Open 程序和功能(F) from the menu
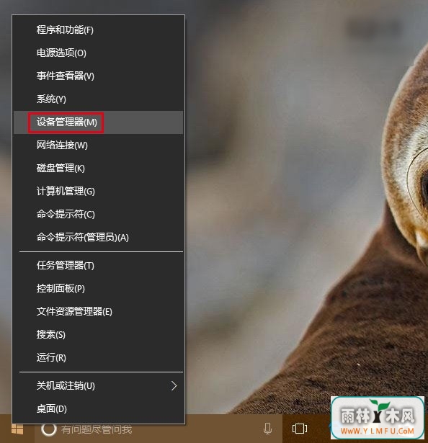Viewport: 428px width, 443px height. [x=99, y=30]
